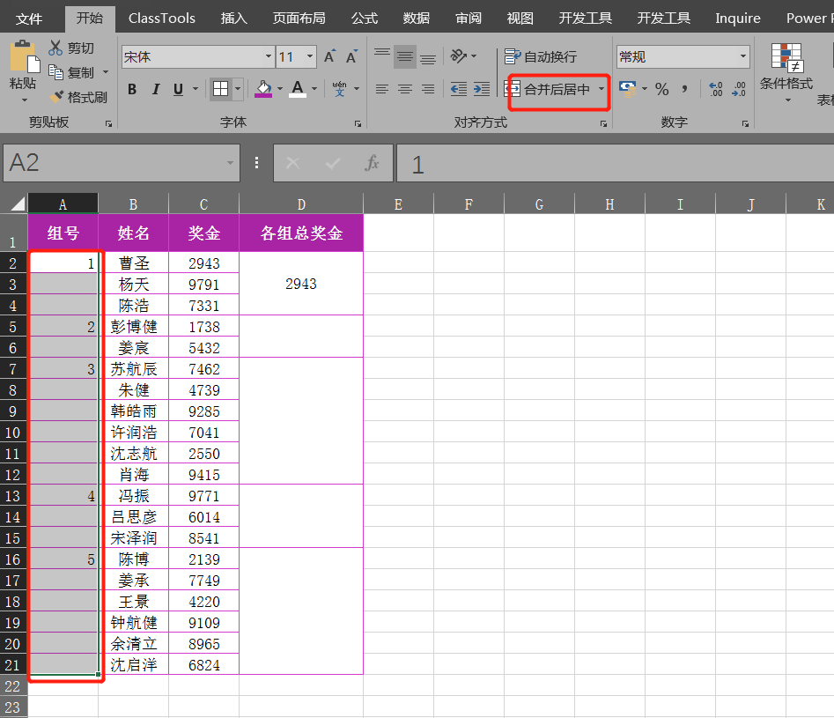Select the Format Painter (格式刷) brush
The width and height of the screenshot is (834, 718).
click(56, 97)
